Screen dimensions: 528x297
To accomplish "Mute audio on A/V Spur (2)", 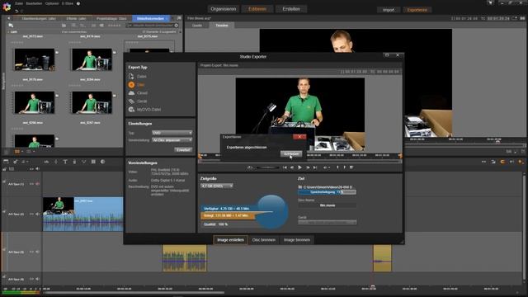I will pyautogui.click(x=37, y=214).
